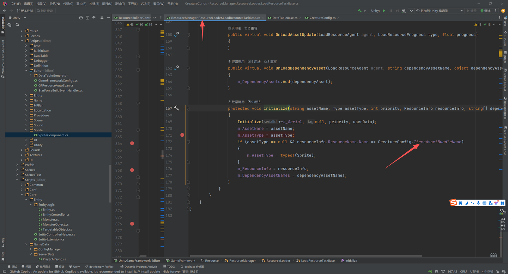Toggle the breakpoint on line 868
The width and height of the screenshot is (508, 274).
132,170
